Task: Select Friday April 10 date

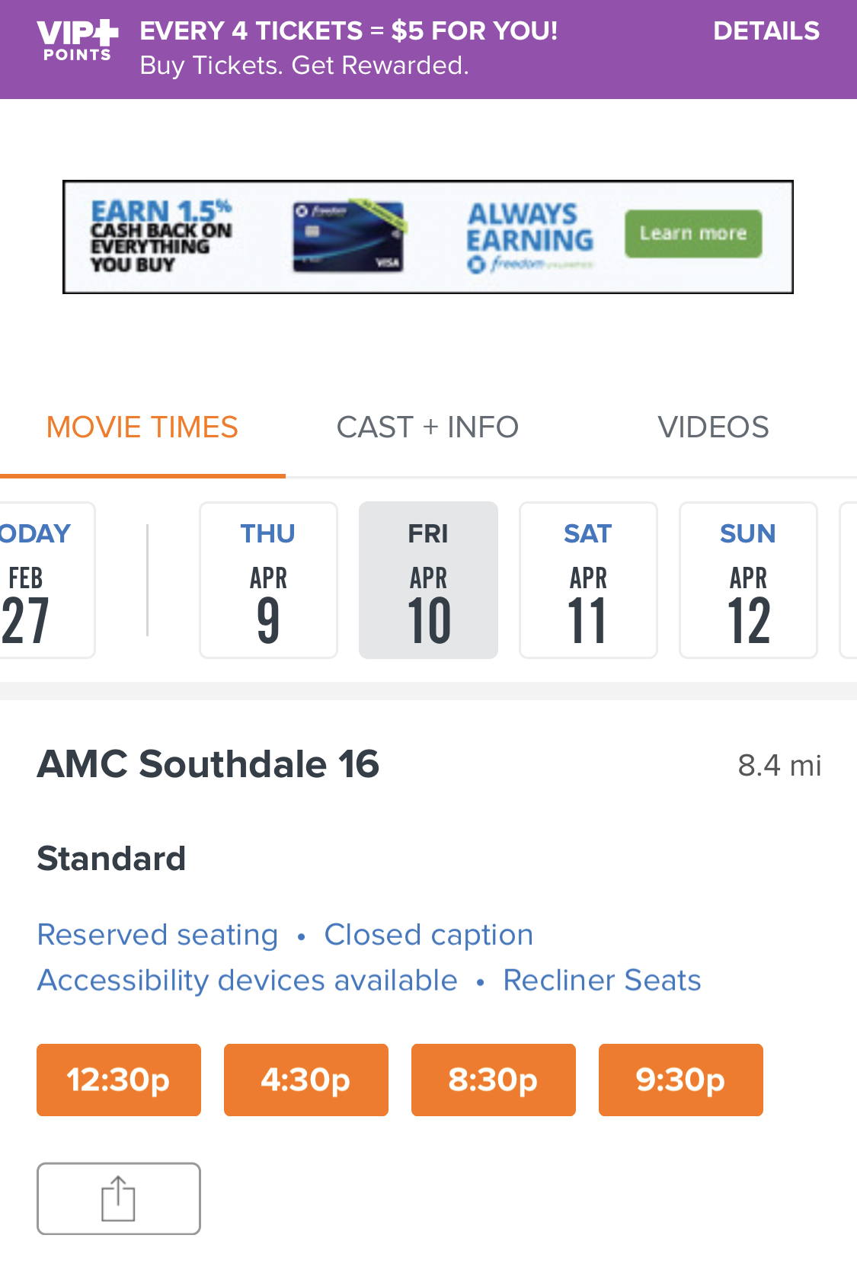Action: point(428,580)
